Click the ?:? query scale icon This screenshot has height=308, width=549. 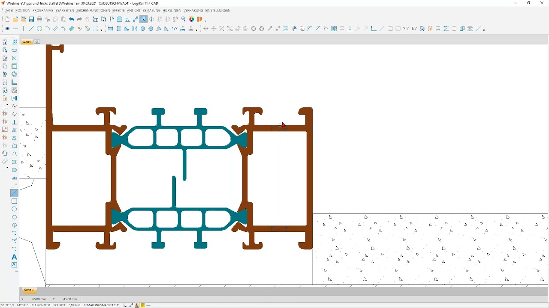pyautogui.click(x=406, y=29)
